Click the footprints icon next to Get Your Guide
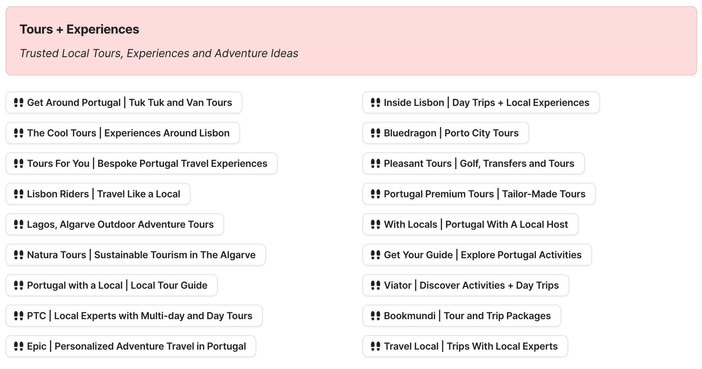The image size is (702, 369). [376, 255]
